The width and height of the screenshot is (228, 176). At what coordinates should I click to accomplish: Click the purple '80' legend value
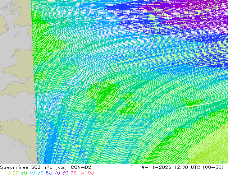tap(65, 173)
